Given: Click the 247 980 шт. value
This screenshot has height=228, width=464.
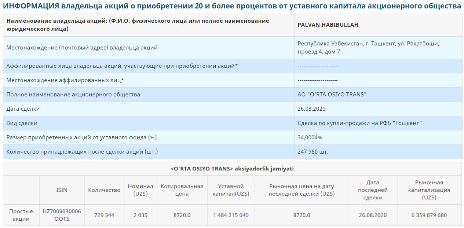Looking at the screenshot, I should click(x=313, y=151).
